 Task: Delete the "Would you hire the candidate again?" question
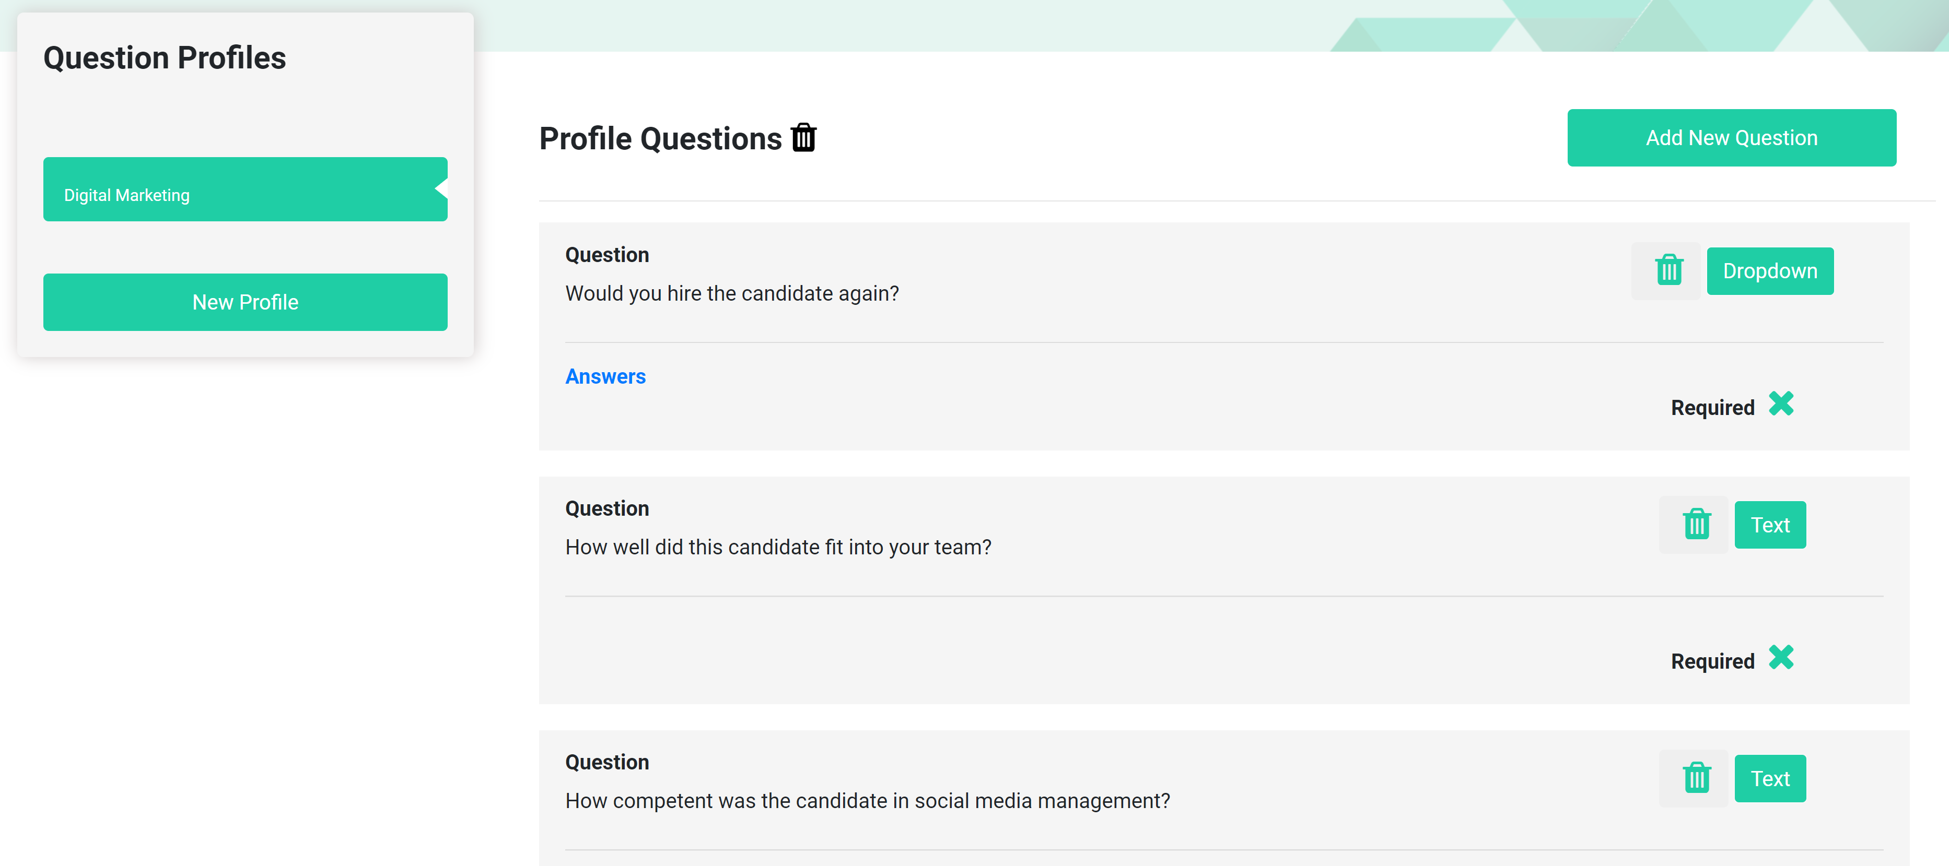click(x=1668, y=271)
